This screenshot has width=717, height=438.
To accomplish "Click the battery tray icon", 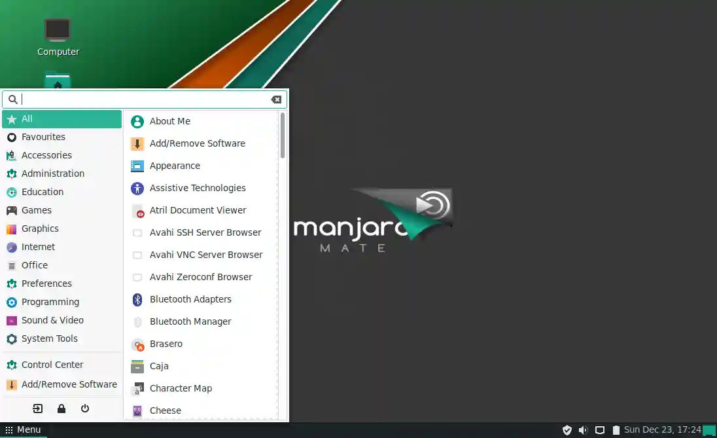I will point(616,429).
